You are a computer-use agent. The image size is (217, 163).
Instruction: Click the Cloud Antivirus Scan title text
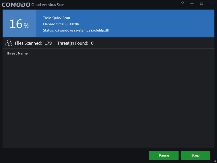click(48, 5)
